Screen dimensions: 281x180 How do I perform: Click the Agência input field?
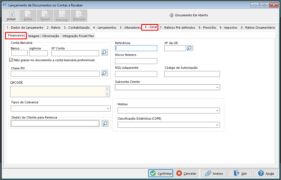coord(38,53)
